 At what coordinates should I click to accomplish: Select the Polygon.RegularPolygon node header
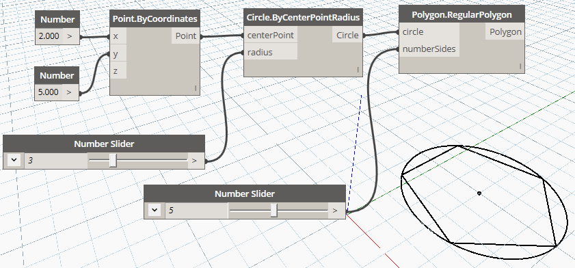click(x=462, y=14)
